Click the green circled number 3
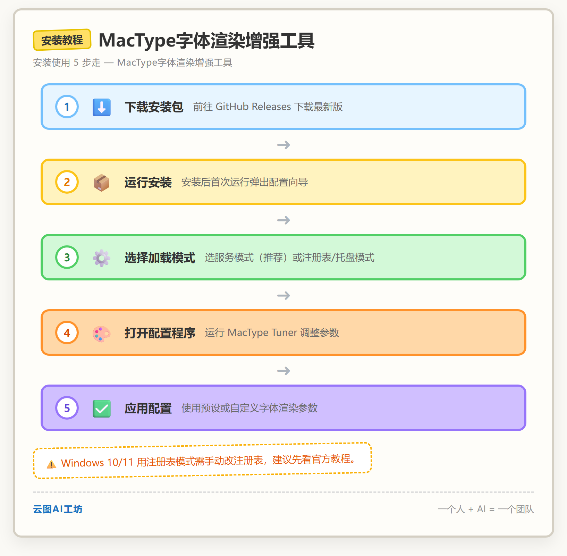 67,257
